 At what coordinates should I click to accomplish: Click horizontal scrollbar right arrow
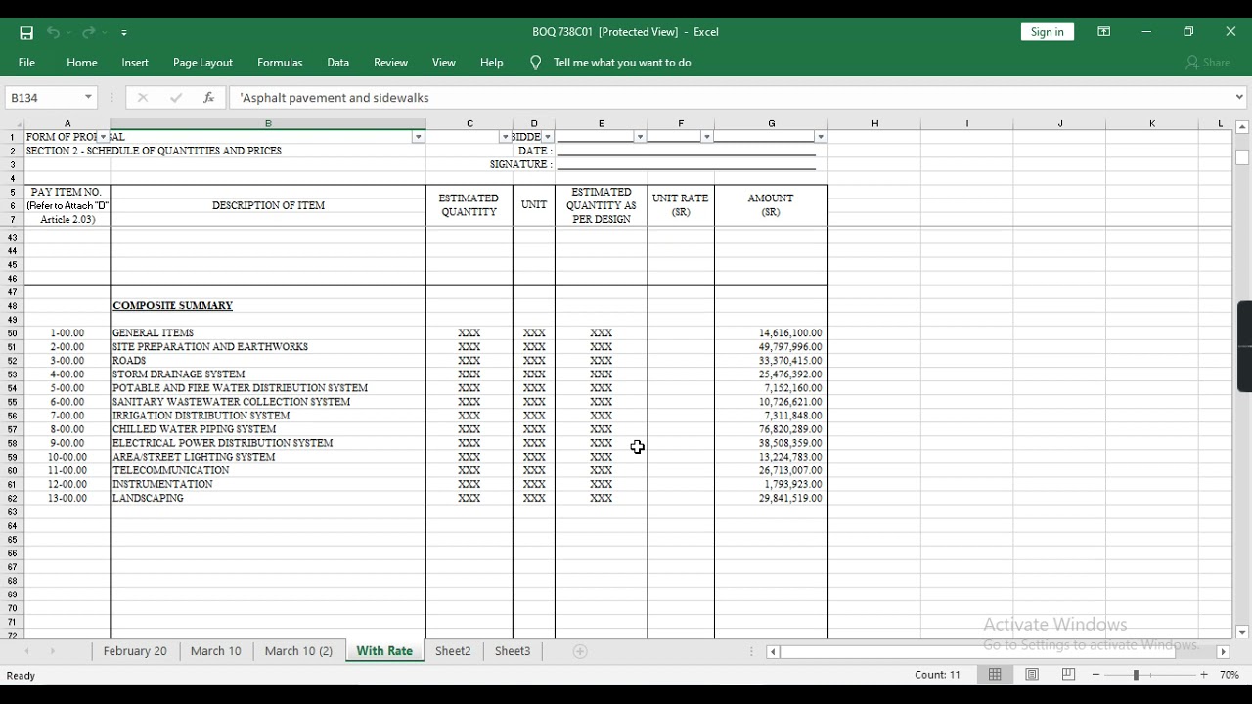[x=1223, y=652]
